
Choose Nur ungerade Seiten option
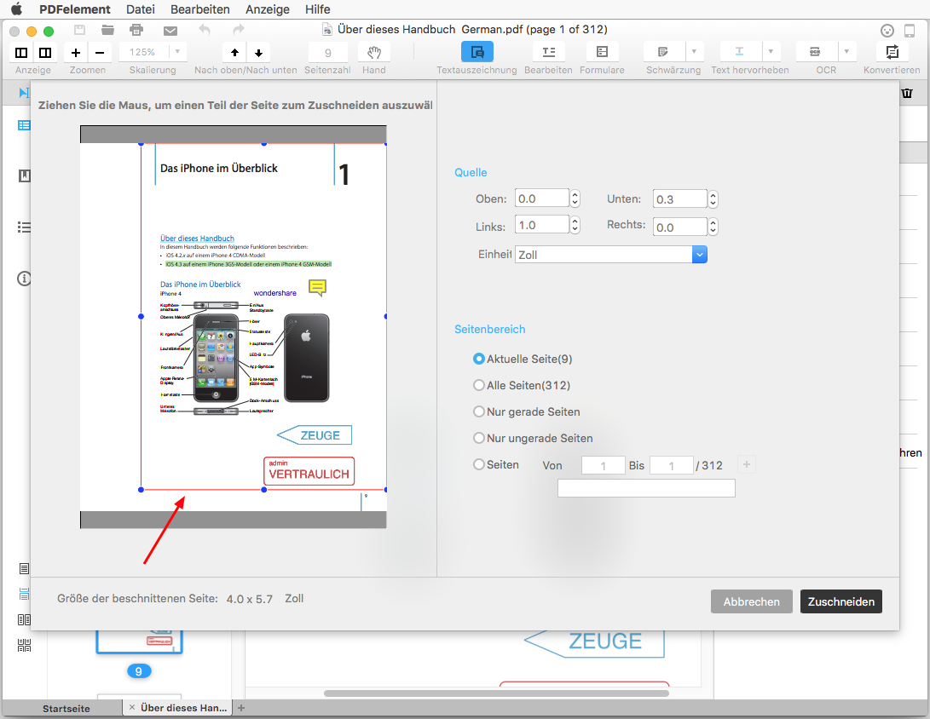point(479,438)
